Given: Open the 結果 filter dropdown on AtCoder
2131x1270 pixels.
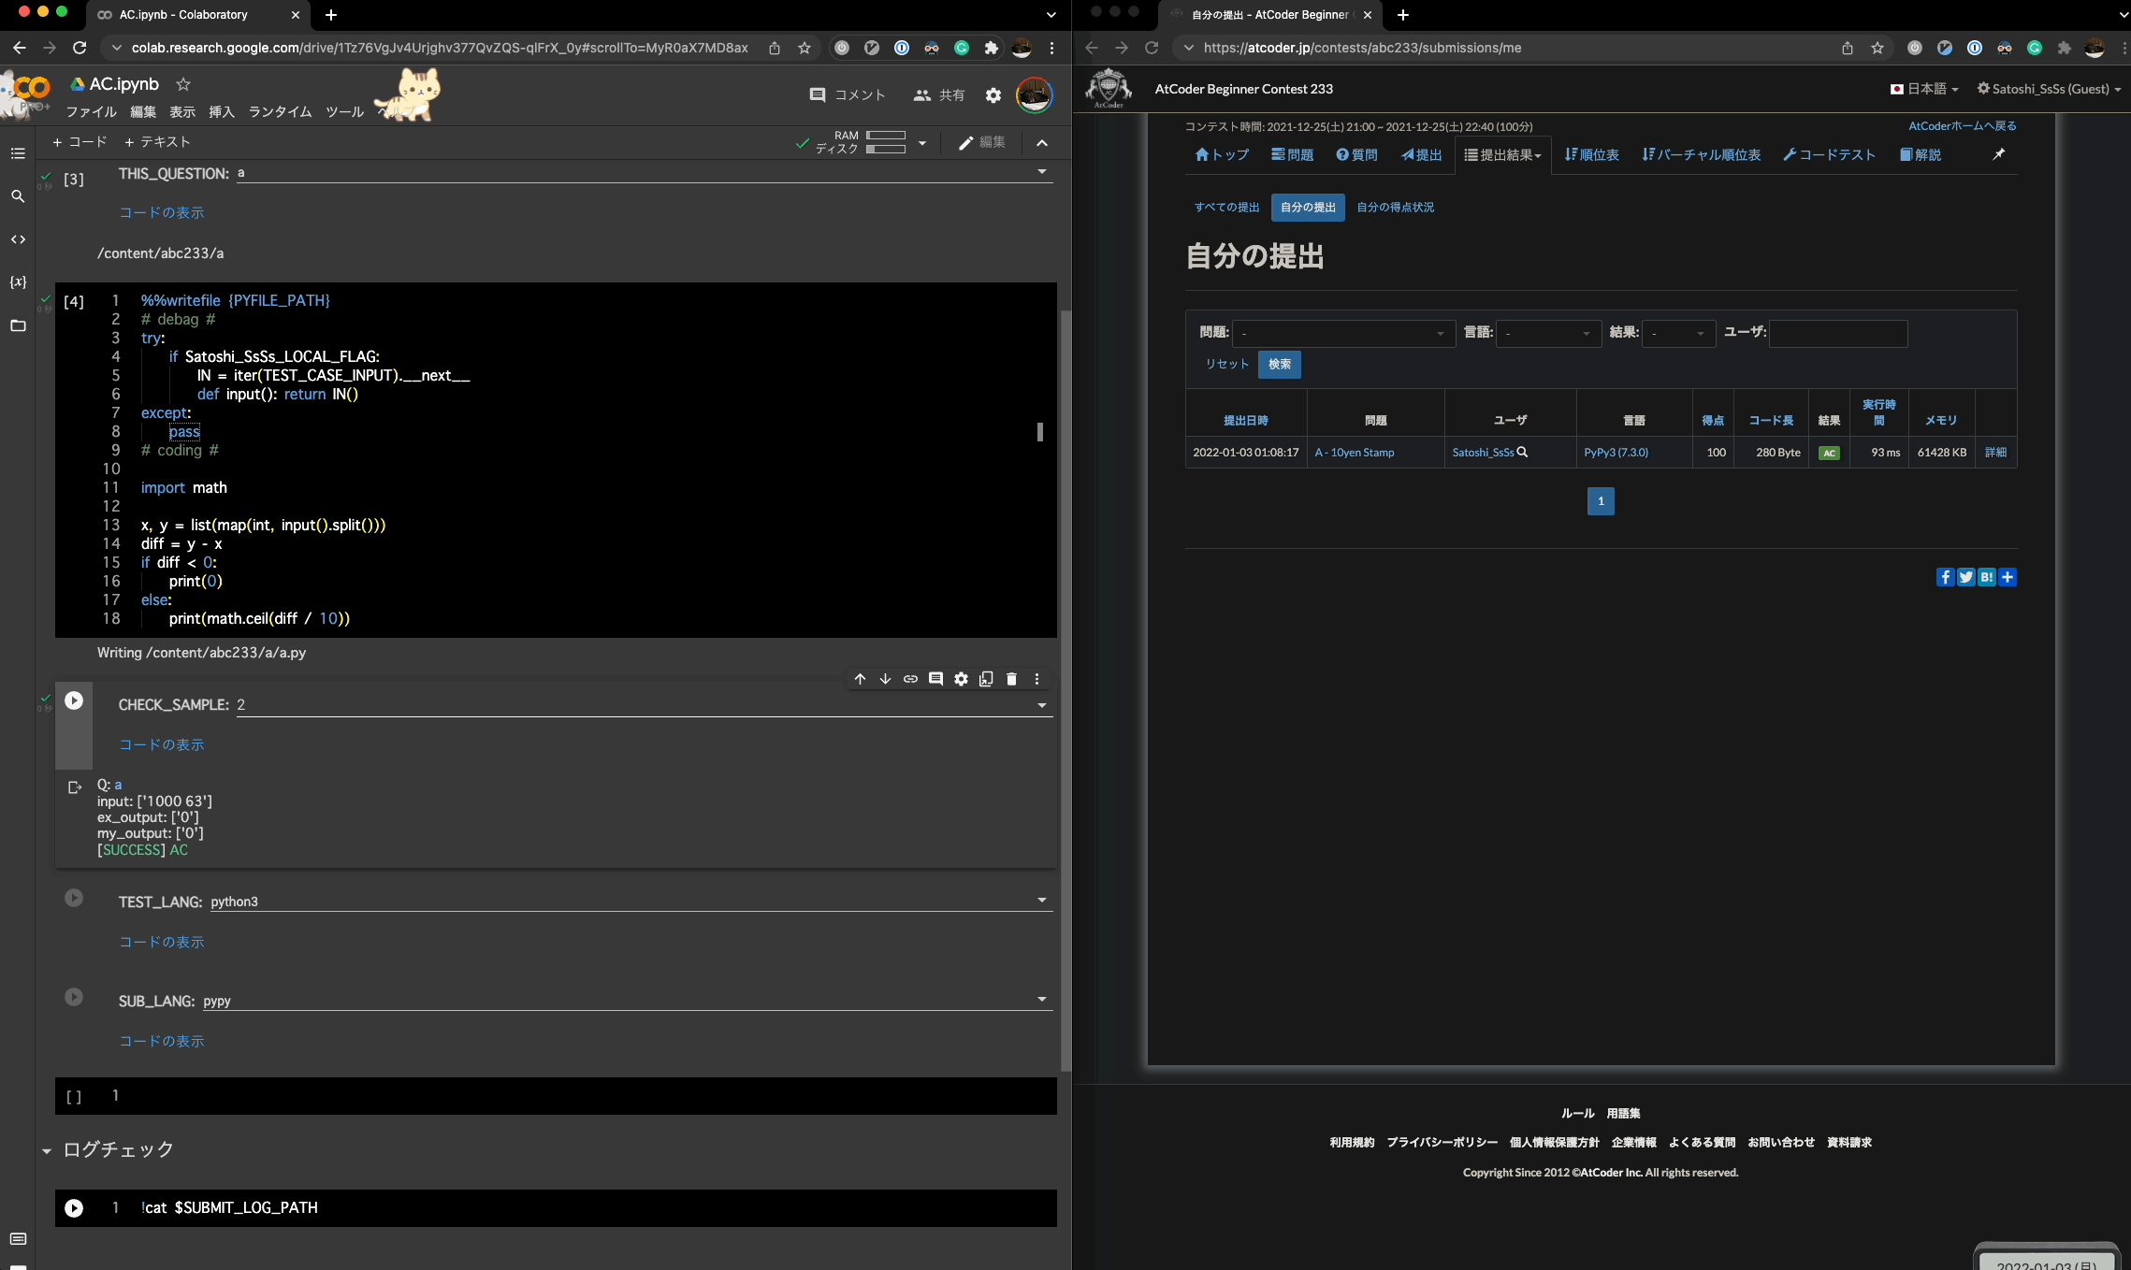Looking at the screenshot, I should point(1678,334).
